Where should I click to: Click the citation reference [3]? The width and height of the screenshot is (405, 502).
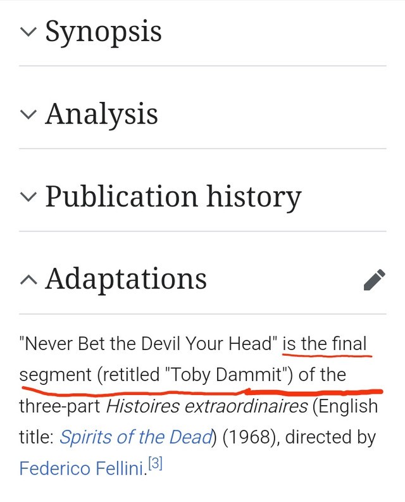156,463
